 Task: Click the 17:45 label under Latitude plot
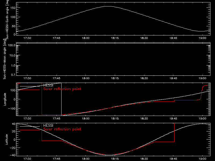(56, 159)
